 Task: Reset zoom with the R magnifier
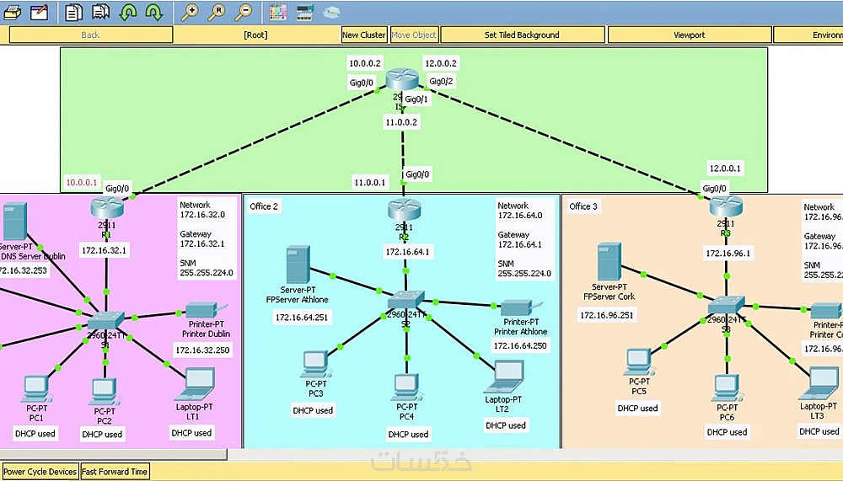(x=217, y=12)
